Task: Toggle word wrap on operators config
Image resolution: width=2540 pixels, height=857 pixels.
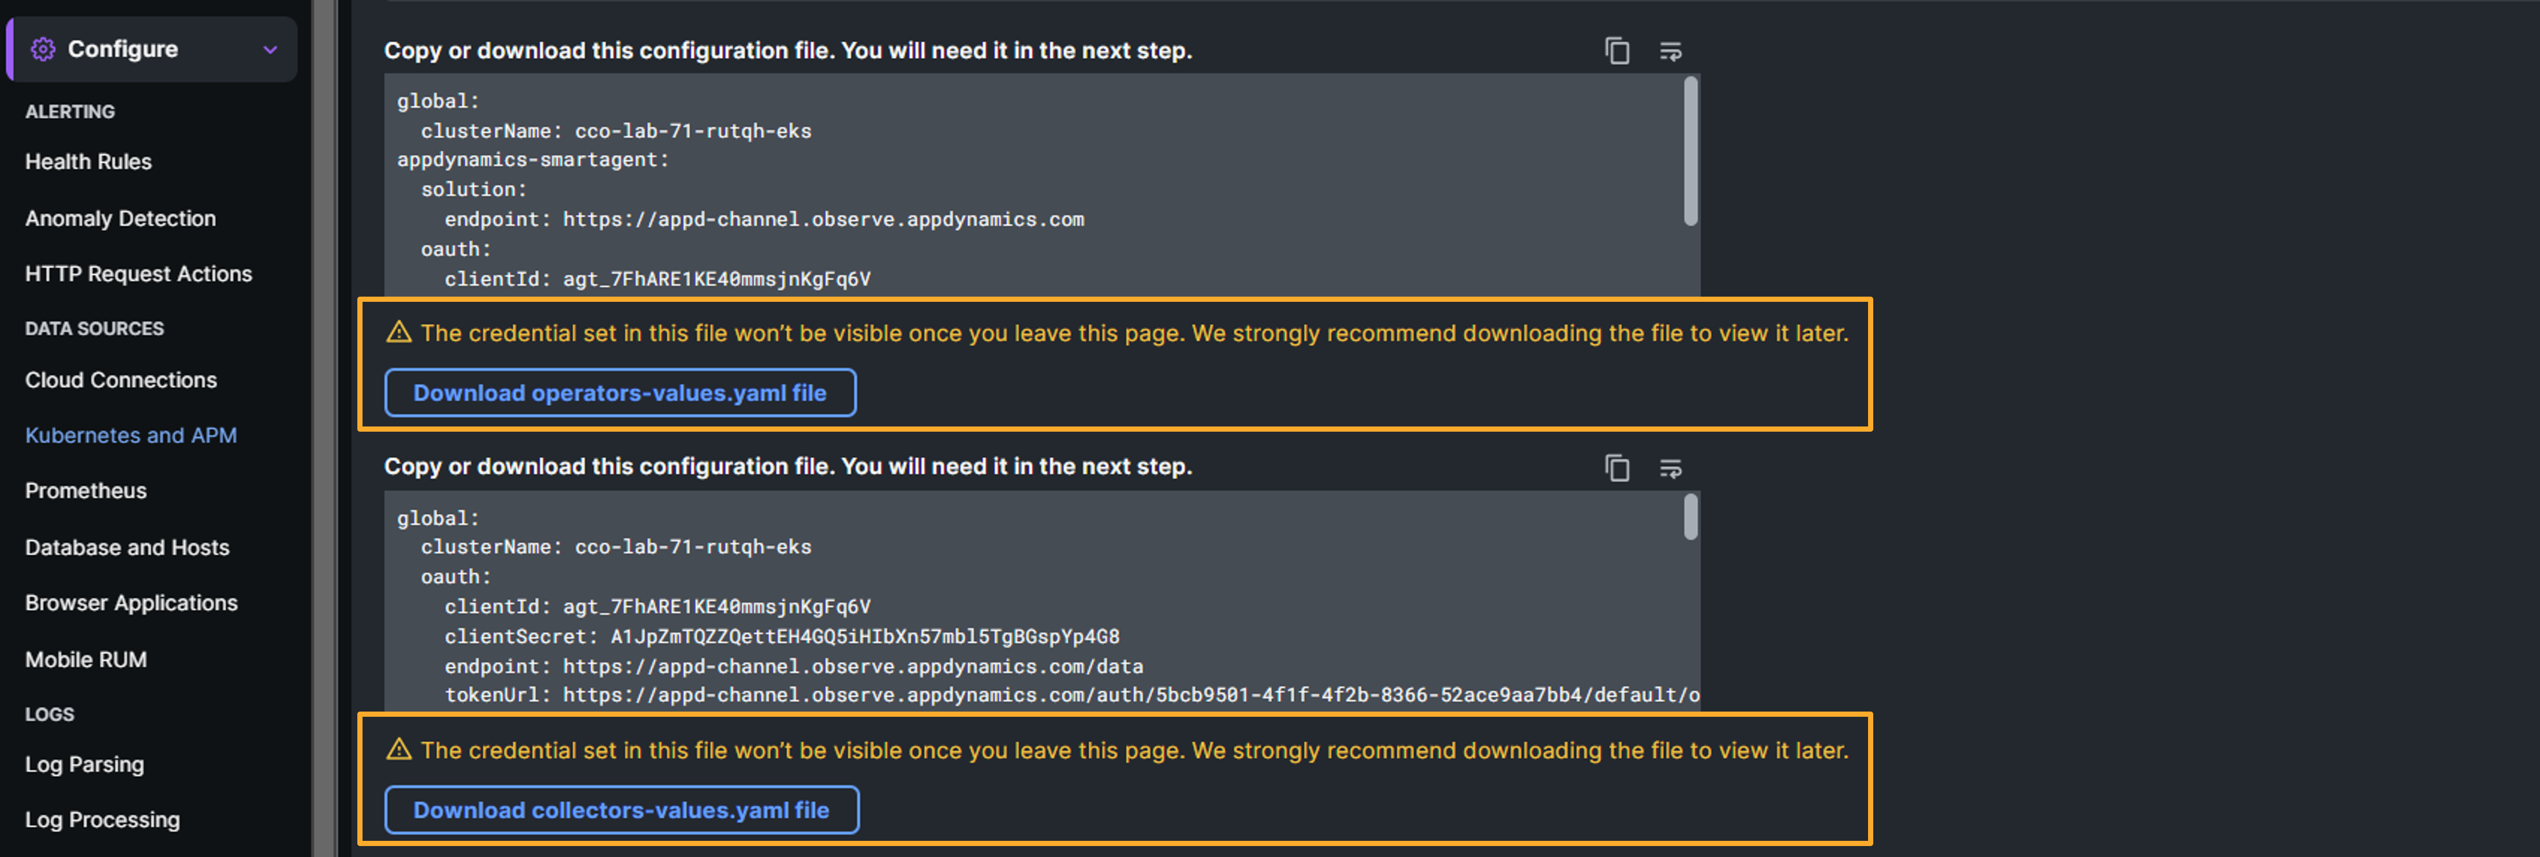Action: (x=1669, y=50)
